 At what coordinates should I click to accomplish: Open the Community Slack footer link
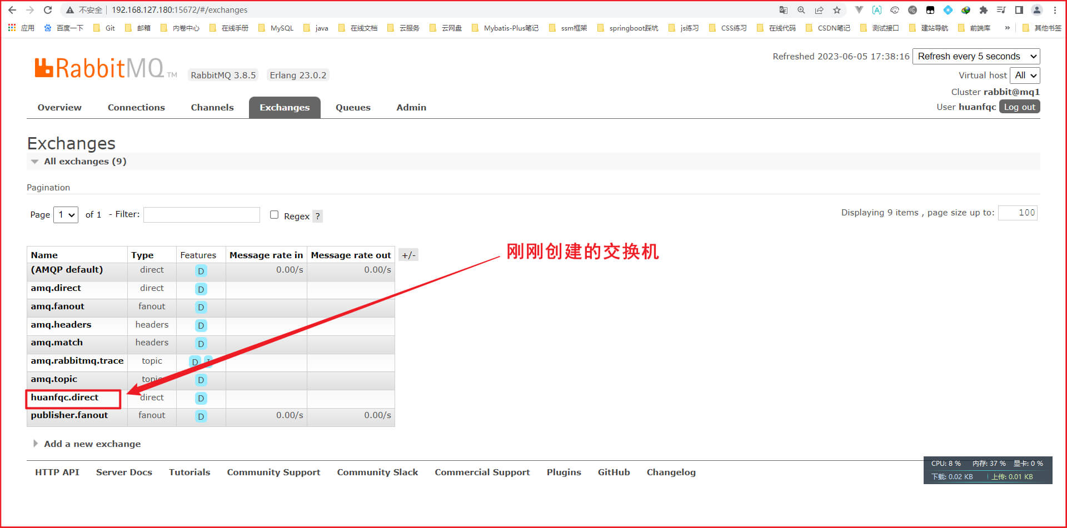(377, 472)
